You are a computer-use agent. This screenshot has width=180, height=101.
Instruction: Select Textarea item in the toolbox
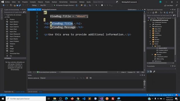(x=12, y=44)
